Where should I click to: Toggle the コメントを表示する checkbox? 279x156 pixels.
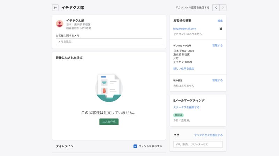pyautogui.click(x=135, y=146)
